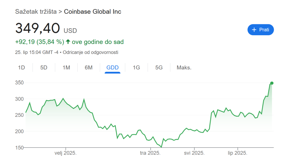The height and width of the screenshot is (161, 287).
Task: Show the Maks. full history tab
Action: coord(184,68)
